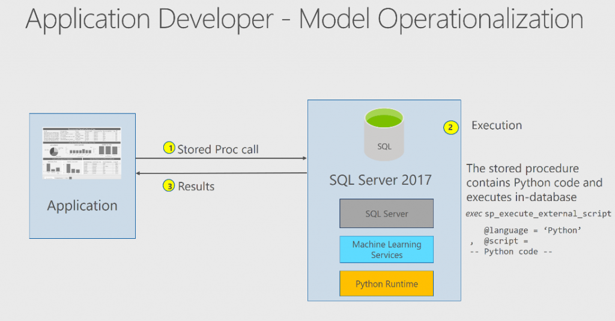
Task: Click the "Execution" label
Action: (x=496, y=125)
